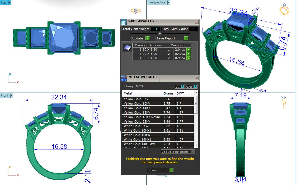Viewport: 297px width, 185px height.
Task: Enable Use Object Materials option
Action: (193, 152)
